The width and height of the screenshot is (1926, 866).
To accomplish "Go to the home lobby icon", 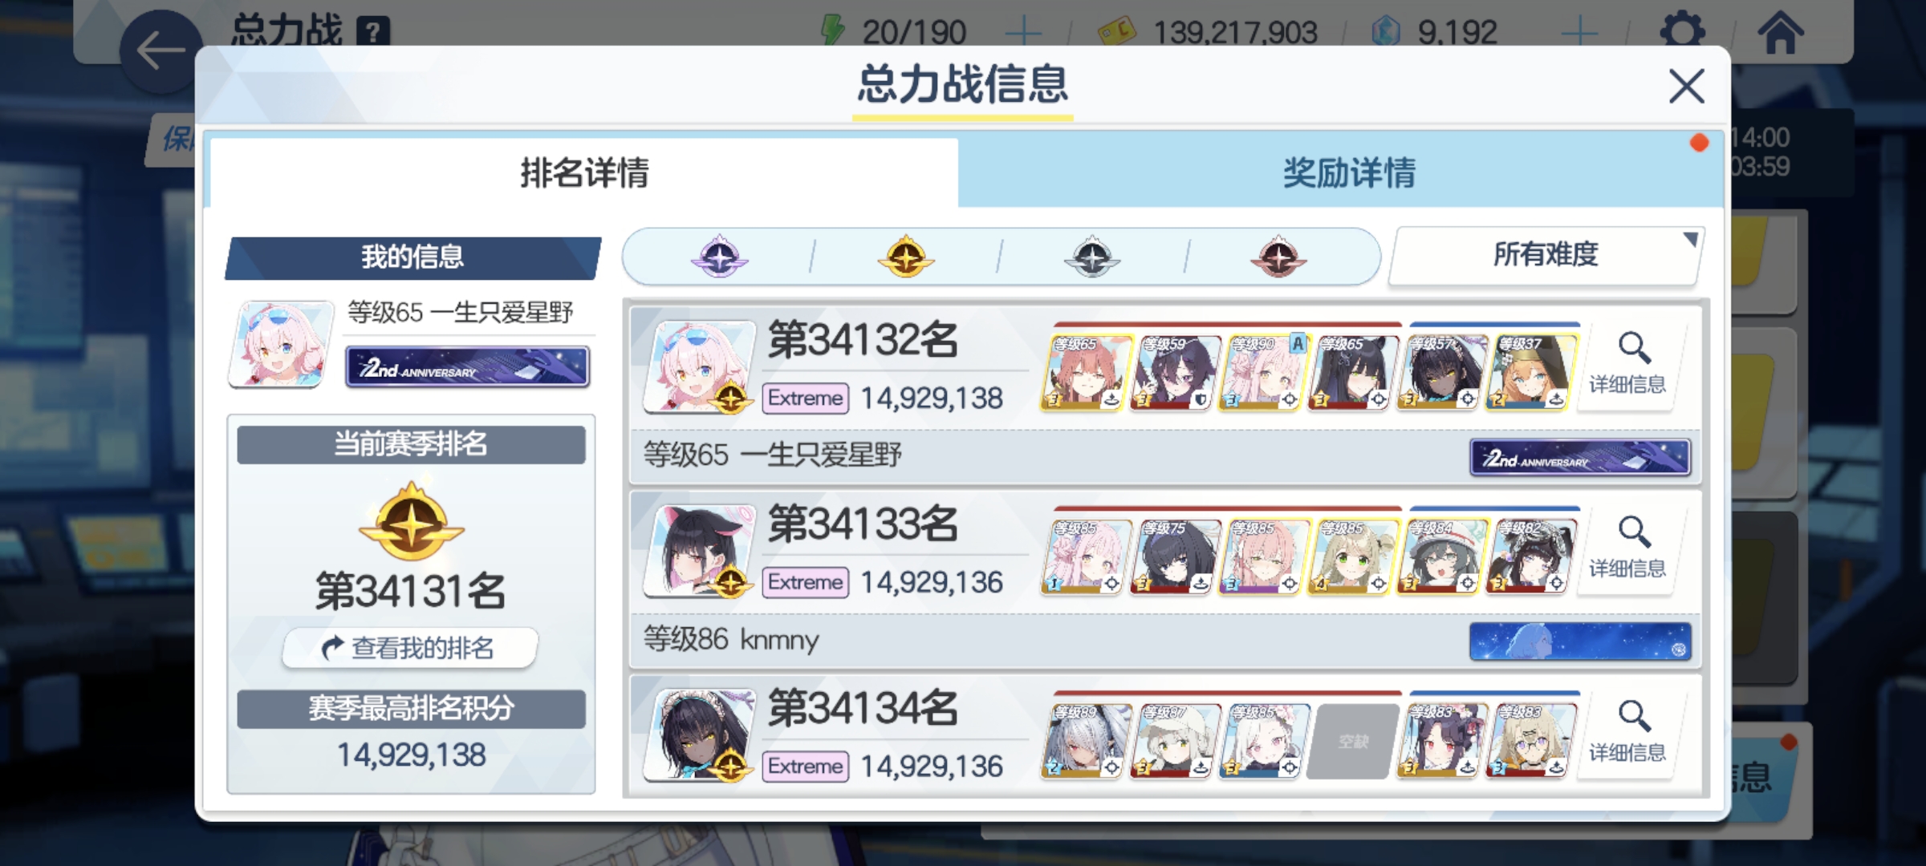I will (x=1781, y=30).
